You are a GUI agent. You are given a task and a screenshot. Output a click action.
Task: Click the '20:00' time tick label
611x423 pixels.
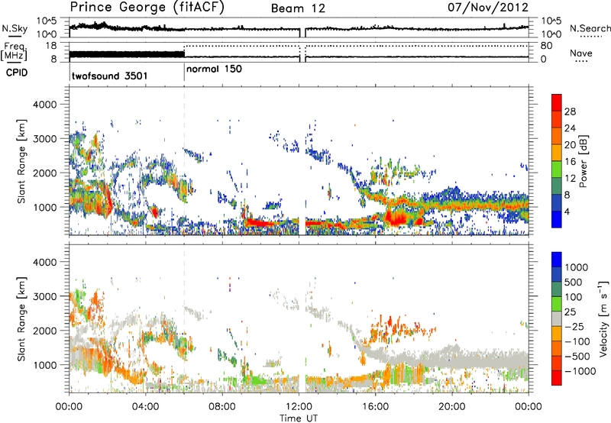point(452,407)
